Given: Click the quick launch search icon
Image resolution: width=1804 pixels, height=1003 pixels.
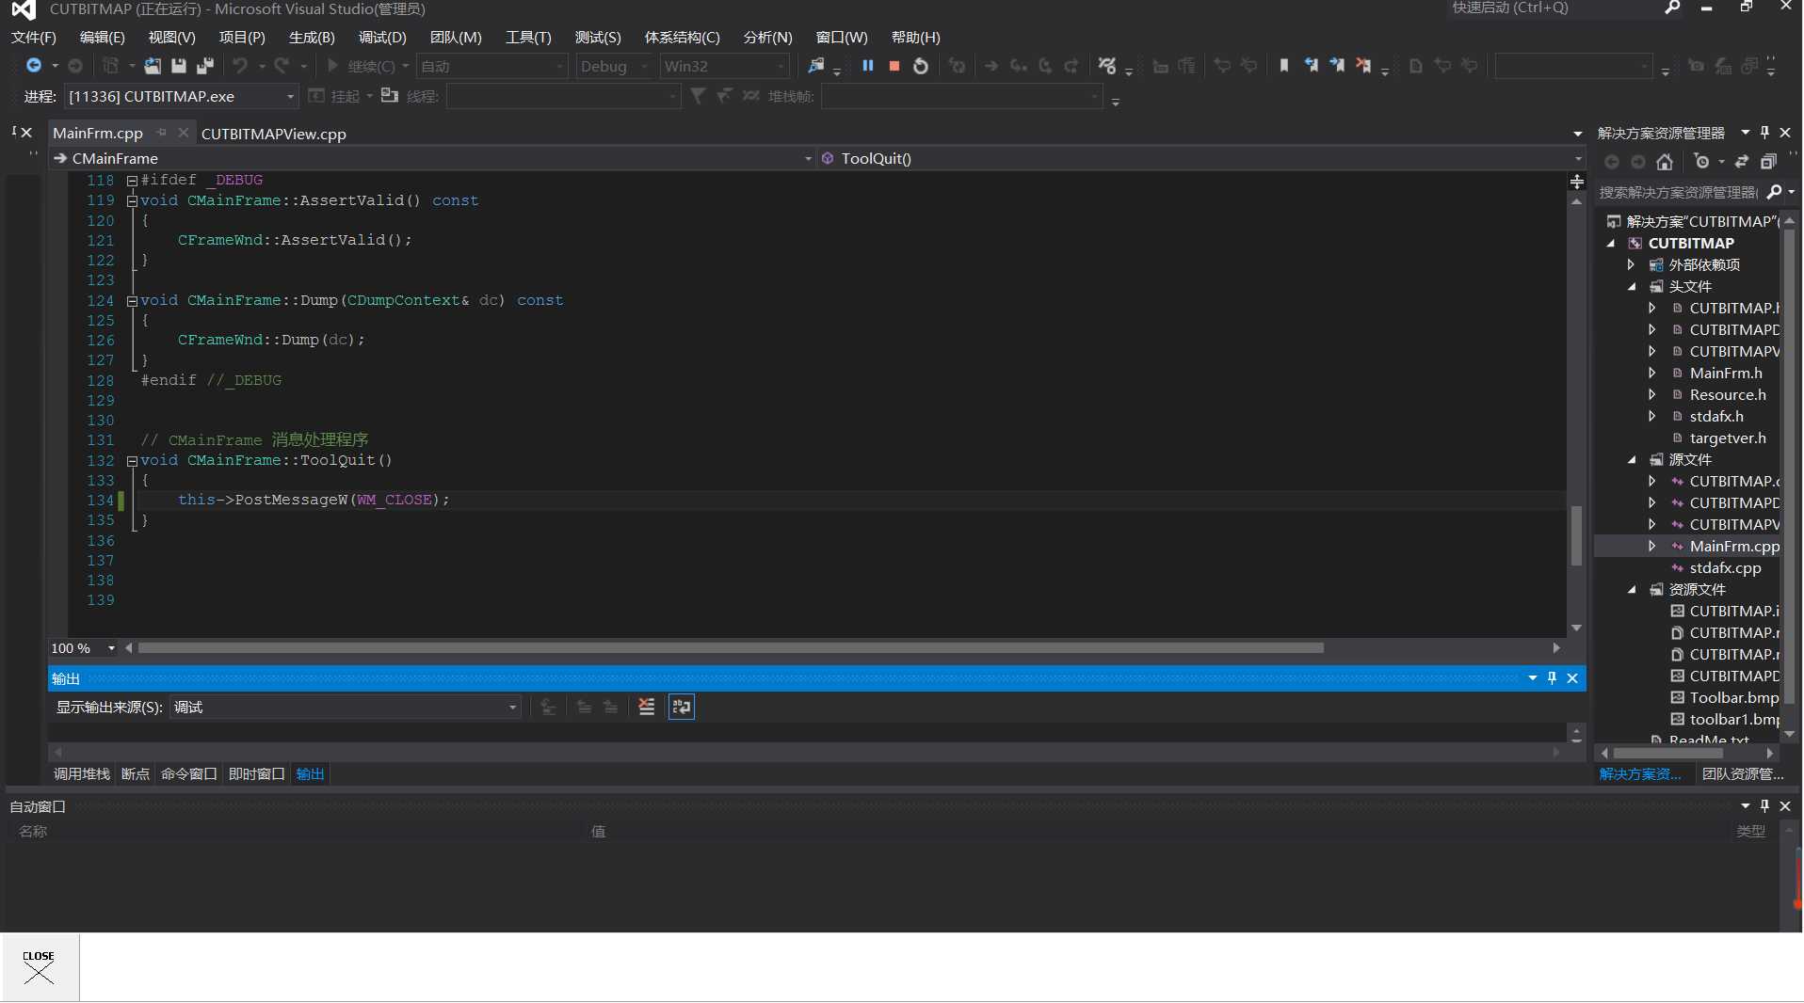Looking at the screenshot, I should (1673, 8).
